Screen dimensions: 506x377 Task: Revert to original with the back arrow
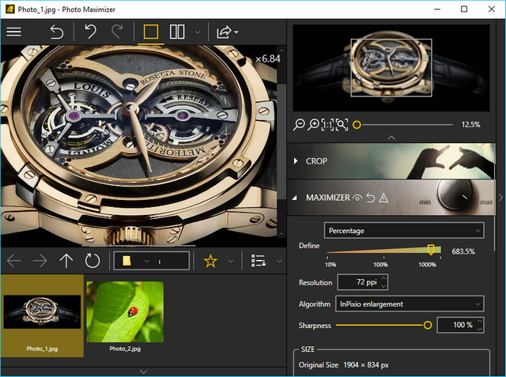click(56, 32)
